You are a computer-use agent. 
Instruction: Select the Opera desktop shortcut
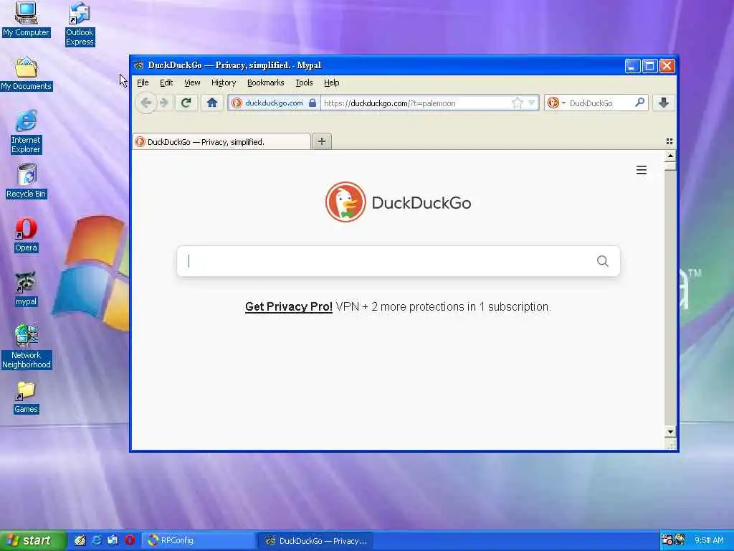click(x=26, y=235)
